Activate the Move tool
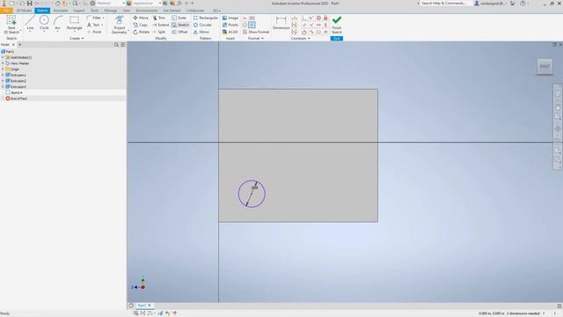Image resolution: width=563 pixels, height=317 pixels. [141, 18]
